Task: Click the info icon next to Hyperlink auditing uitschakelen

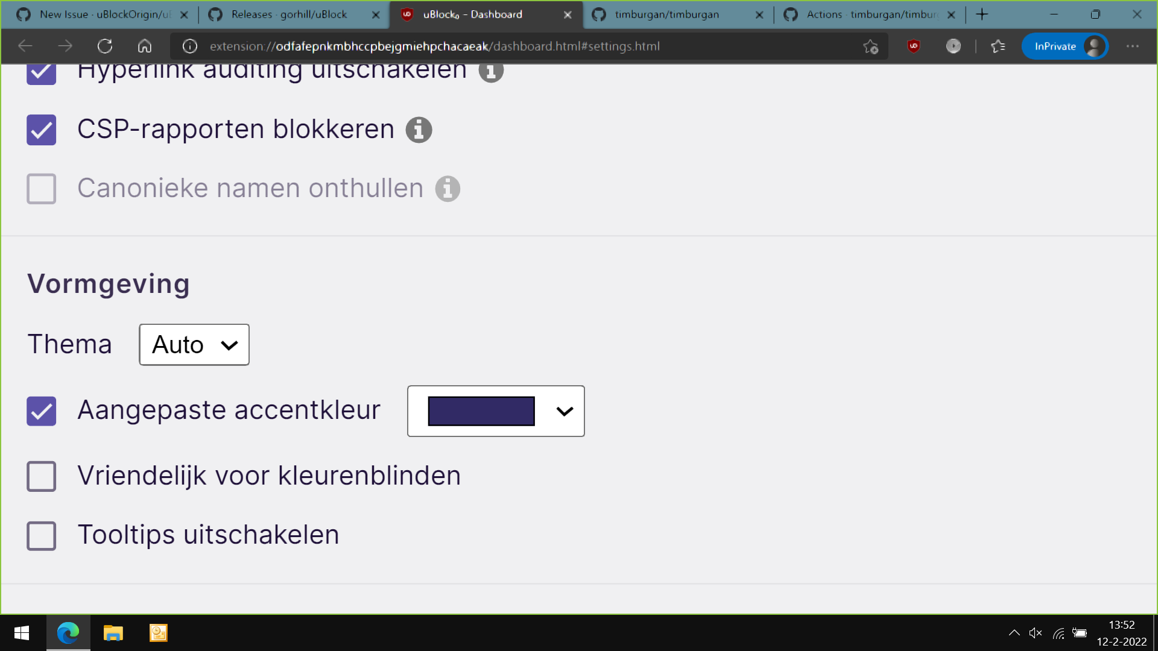Action: click(x=492, y=71)
